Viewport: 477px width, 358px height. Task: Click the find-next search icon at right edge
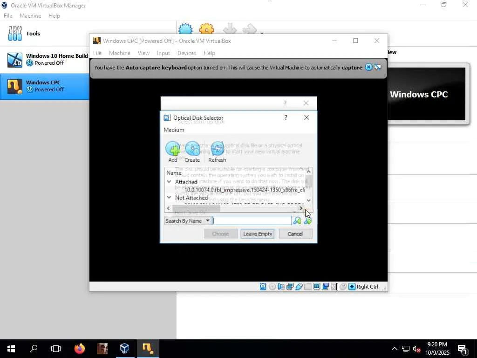click(307, 220)
